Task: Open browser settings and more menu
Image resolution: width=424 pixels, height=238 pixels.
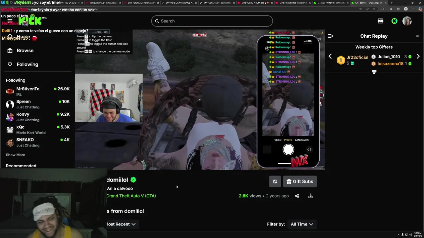Action: [x=413, y=9]
